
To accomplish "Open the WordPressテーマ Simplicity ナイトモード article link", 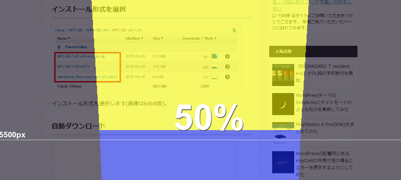I will (324, 102).
